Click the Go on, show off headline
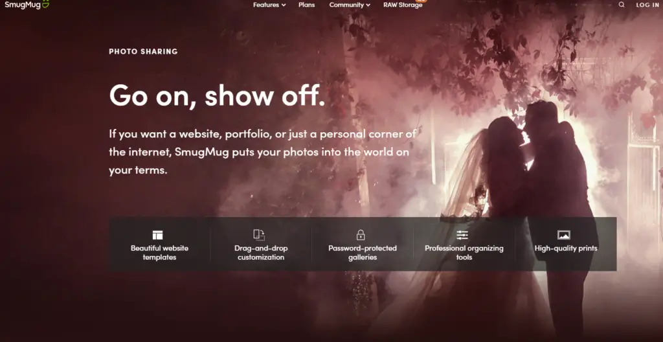This screenshot has height=342, width=663. (217, 95)
